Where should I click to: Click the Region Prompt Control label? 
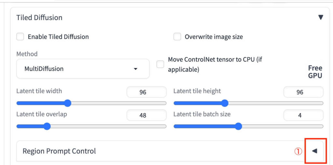(59, 151)
